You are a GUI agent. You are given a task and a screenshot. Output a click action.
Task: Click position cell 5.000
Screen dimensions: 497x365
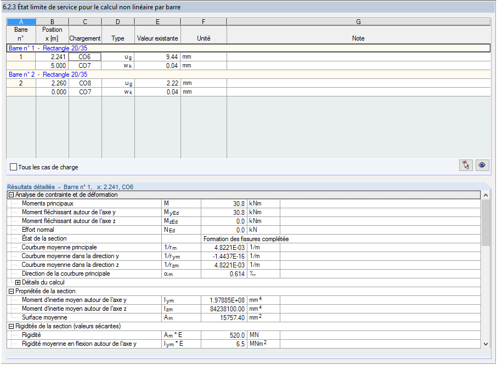52,66
